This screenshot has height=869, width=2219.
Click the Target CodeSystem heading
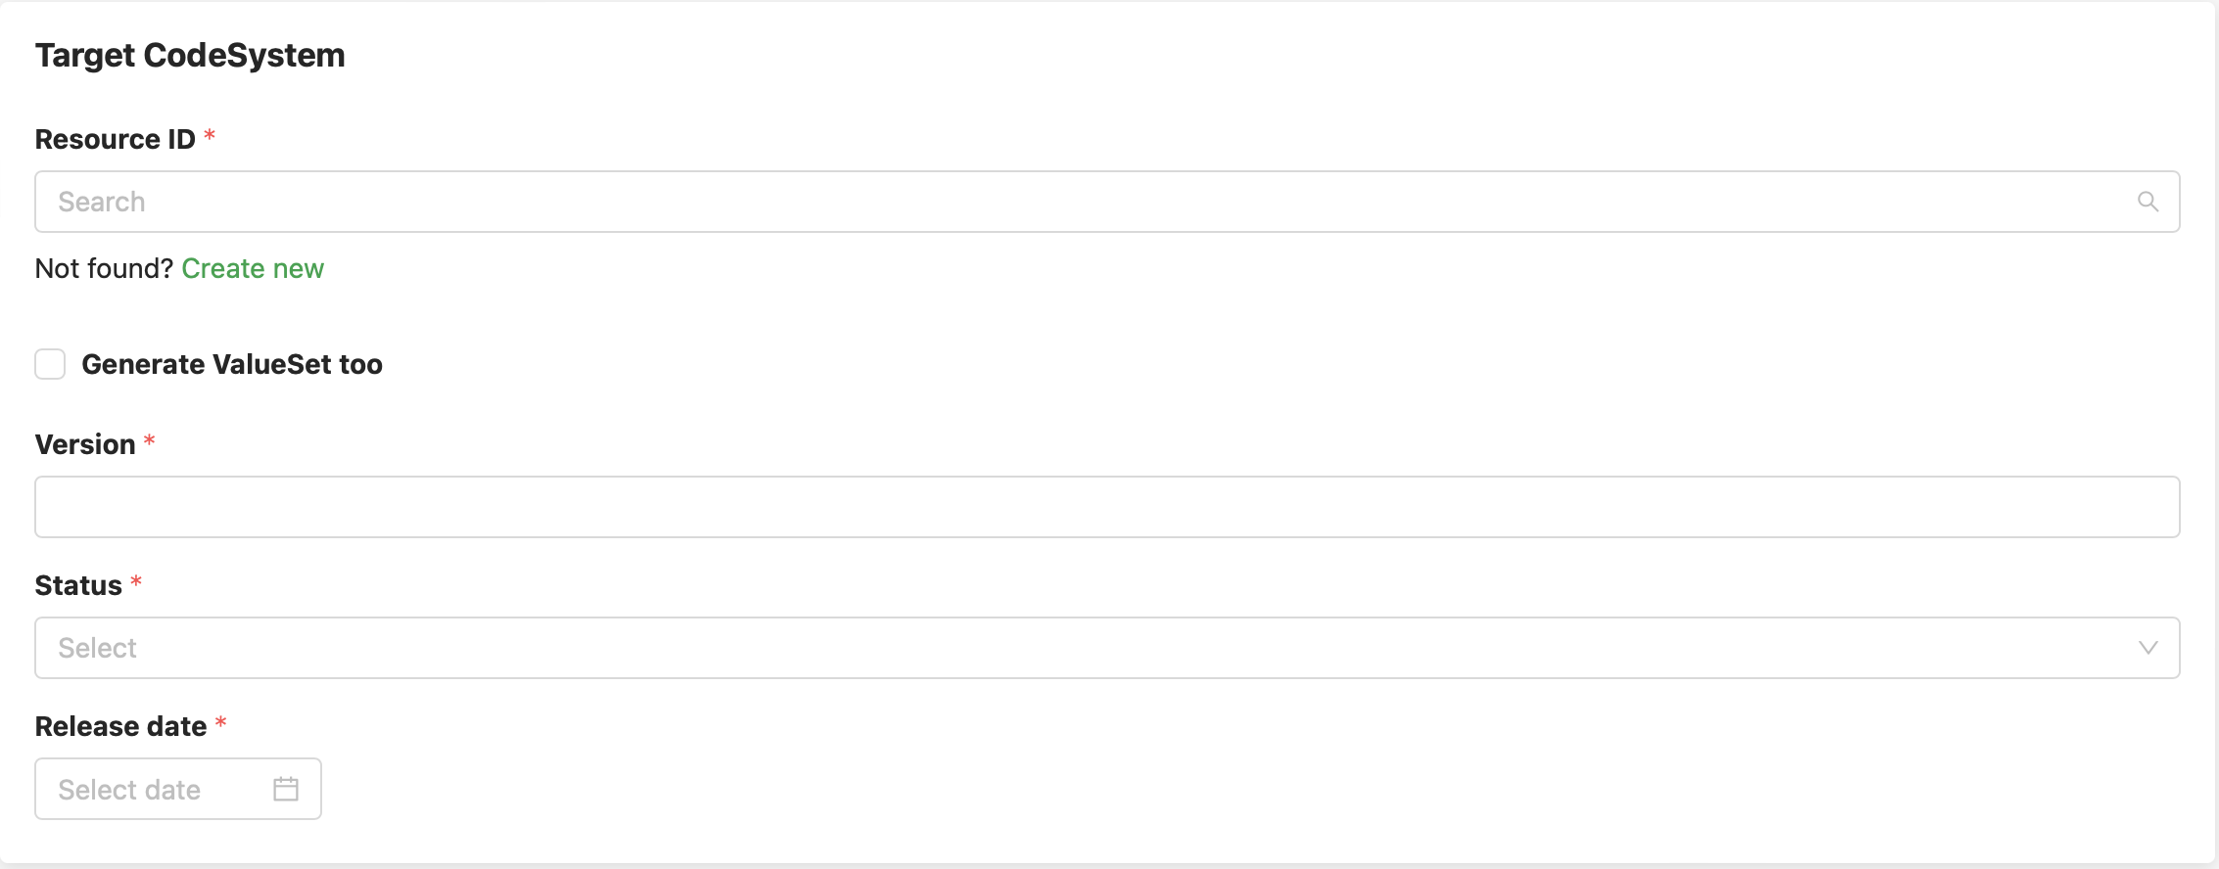click(x=190, y=55)
